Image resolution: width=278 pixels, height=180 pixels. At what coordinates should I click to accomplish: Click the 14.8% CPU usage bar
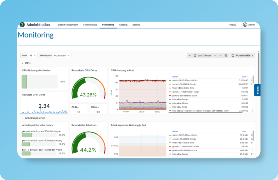tap(40, 82)
